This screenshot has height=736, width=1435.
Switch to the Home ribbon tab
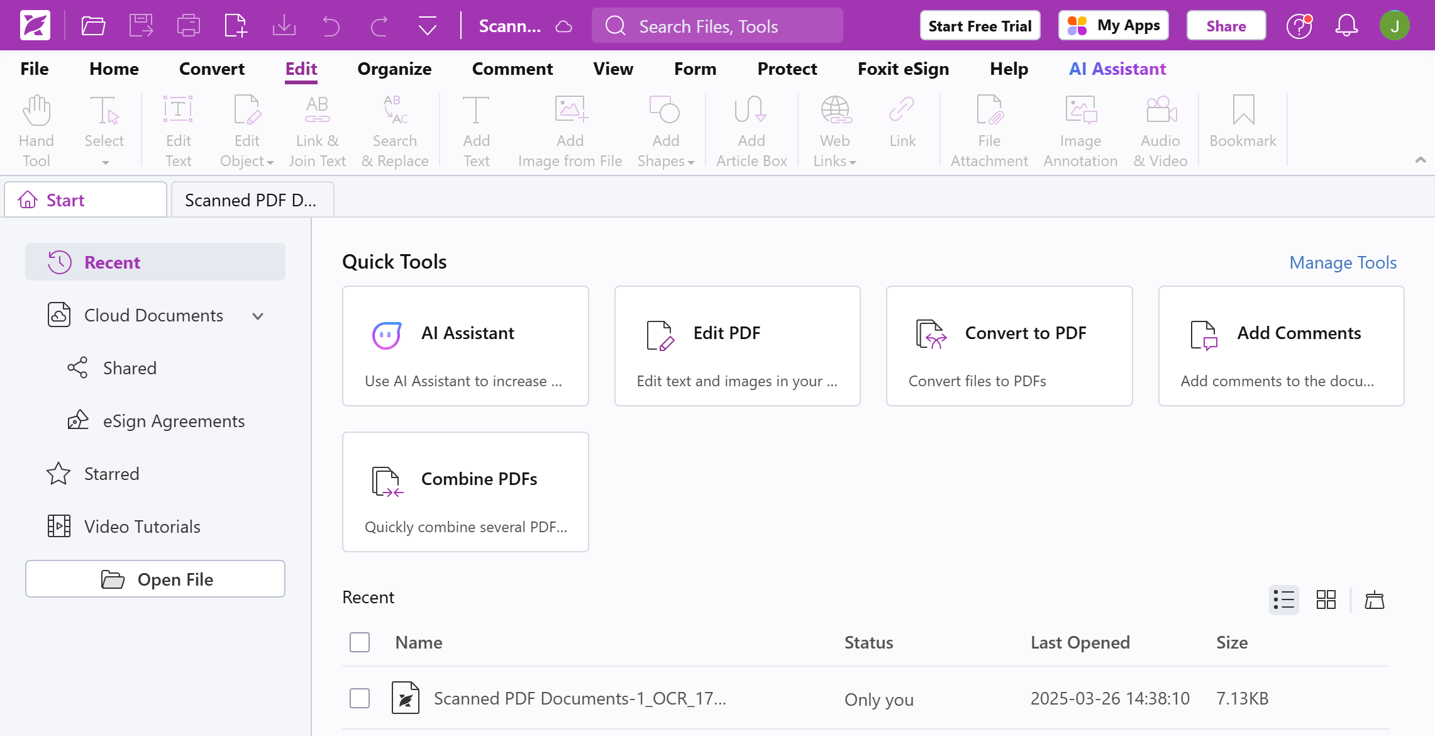[x=114, y=69]
